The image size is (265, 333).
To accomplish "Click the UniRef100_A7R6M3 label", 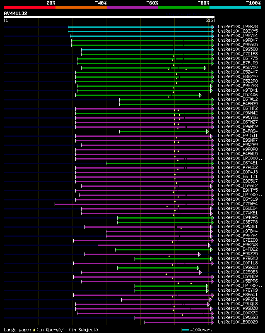I will point(238,259).
